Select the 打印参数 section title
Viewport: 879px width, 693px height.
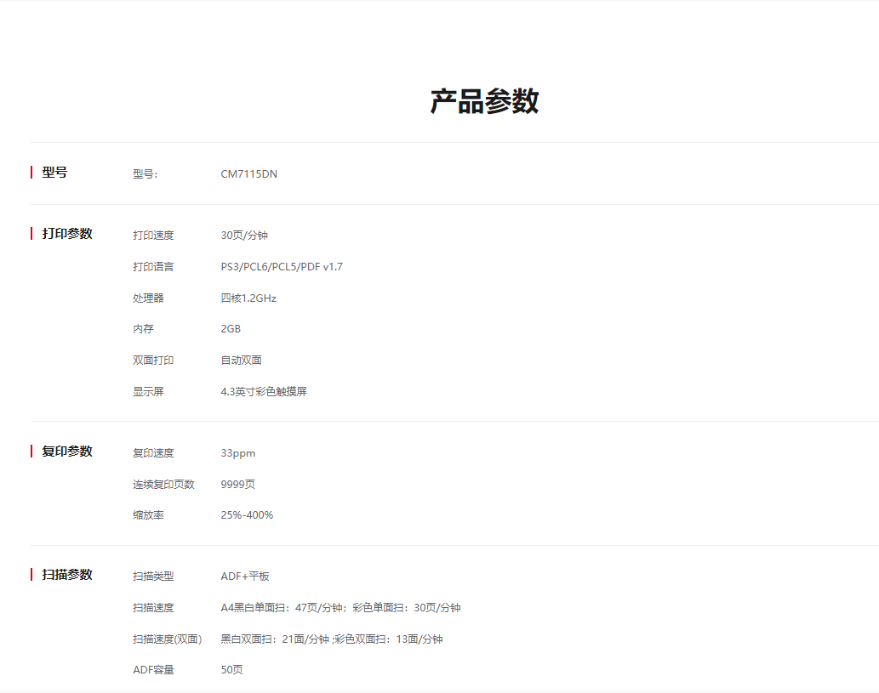pos(67,234)
